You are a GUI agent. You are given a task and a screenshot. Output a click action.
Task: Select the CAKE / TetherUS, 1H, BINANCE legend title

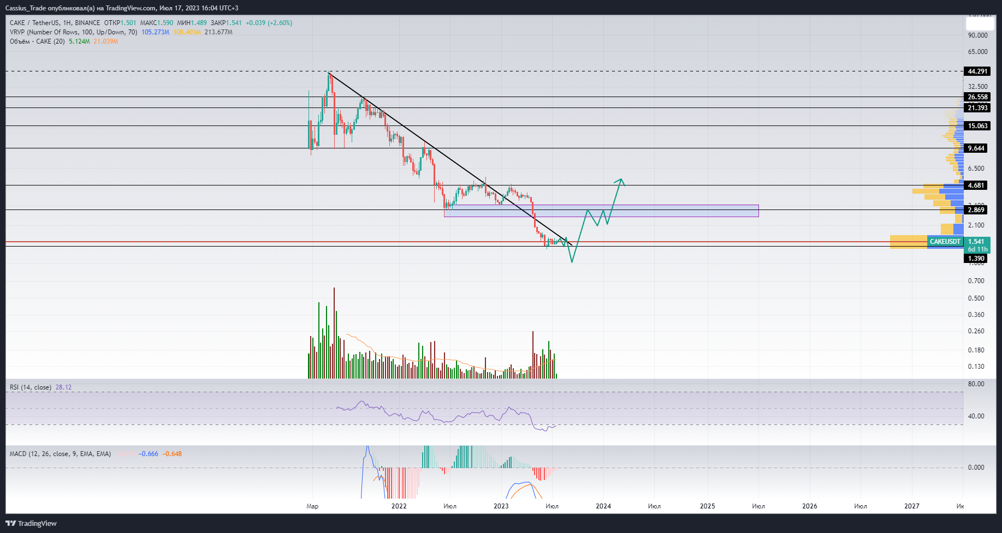(55, 23)
